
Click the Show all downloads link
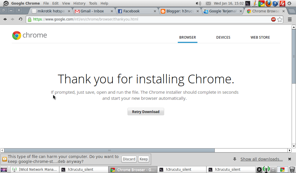pos(261,159)
